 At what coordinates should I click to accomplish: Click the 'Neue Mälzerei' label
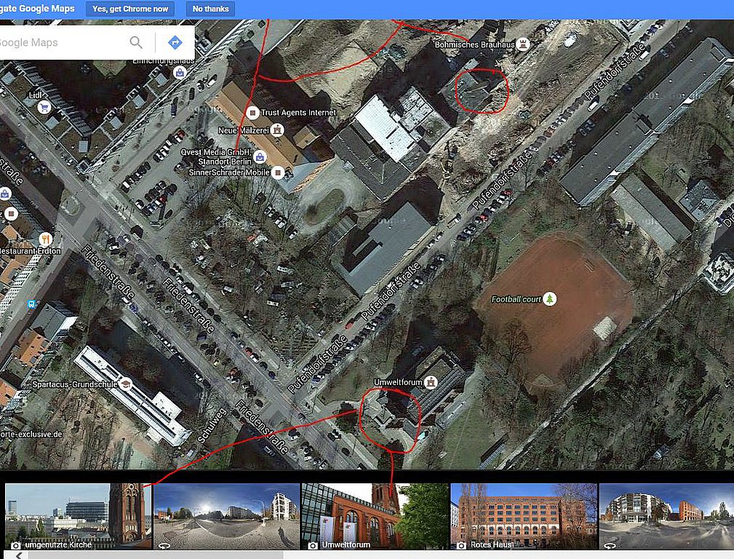tap(244, 130)
